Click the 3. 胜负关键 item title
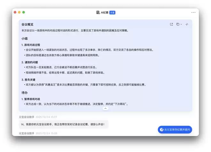 (x=28, y=80)
